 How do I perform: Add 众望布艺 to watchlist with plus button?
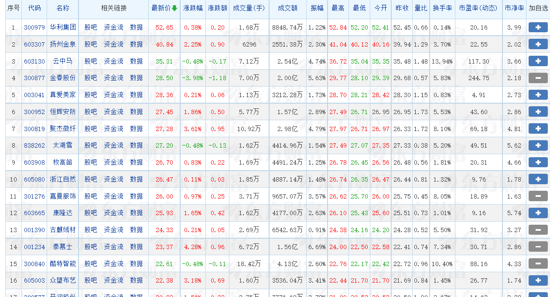click(538, 280)
